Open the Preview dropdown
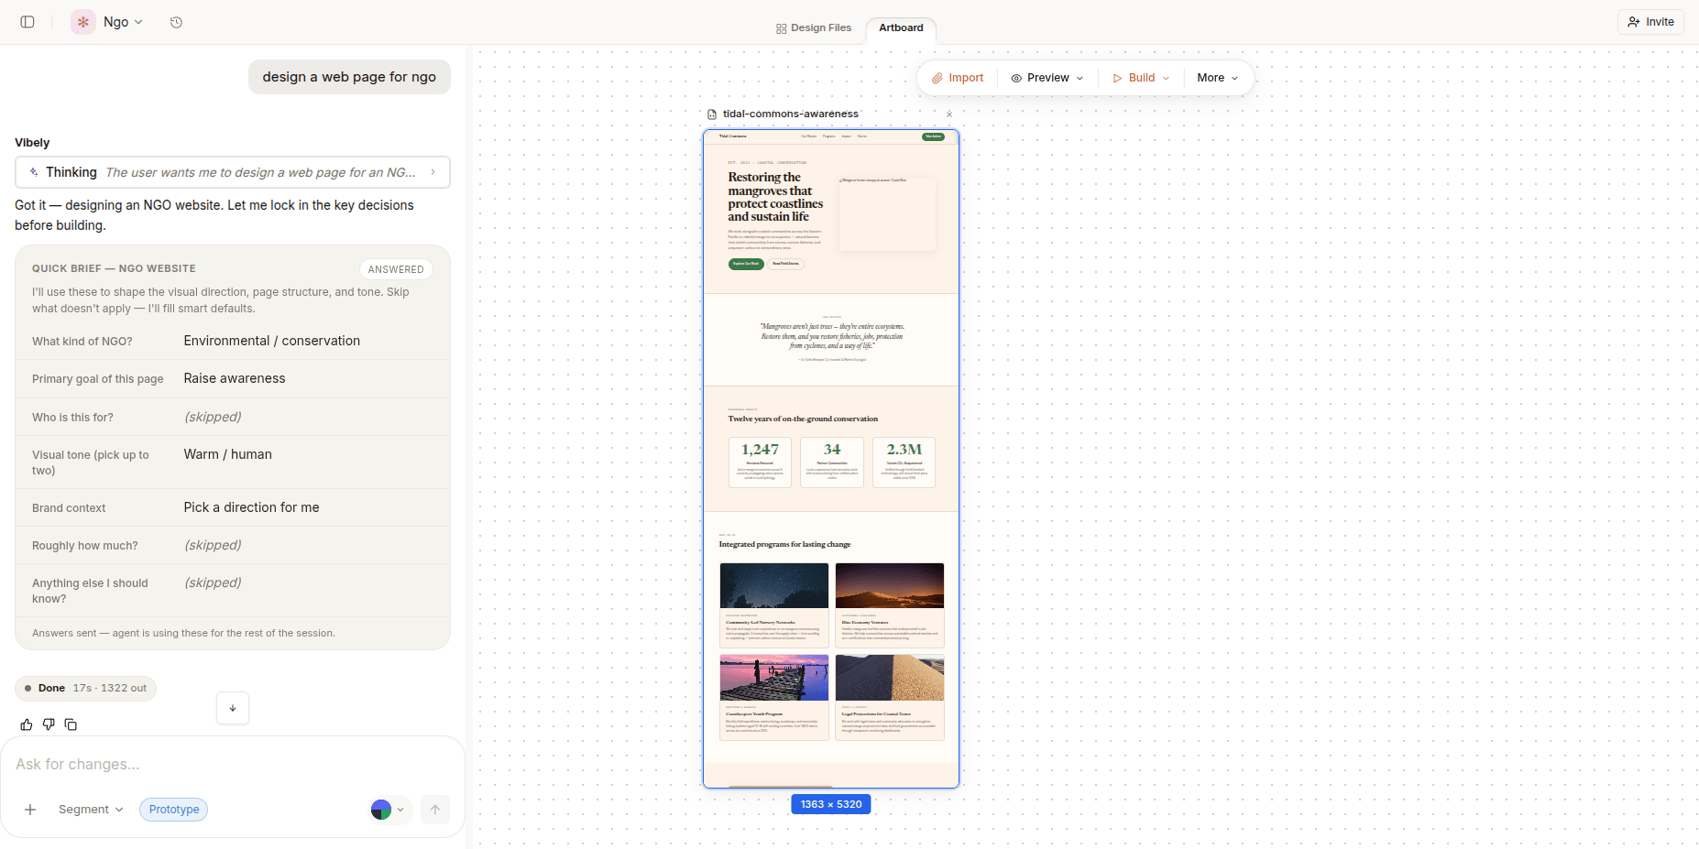The image size is (1699, 849). (x=1047, y=78)
